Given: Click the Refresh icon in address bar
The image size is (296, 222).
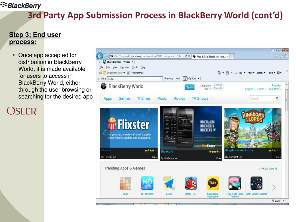Looking at the screenshot, I should 186,56.
